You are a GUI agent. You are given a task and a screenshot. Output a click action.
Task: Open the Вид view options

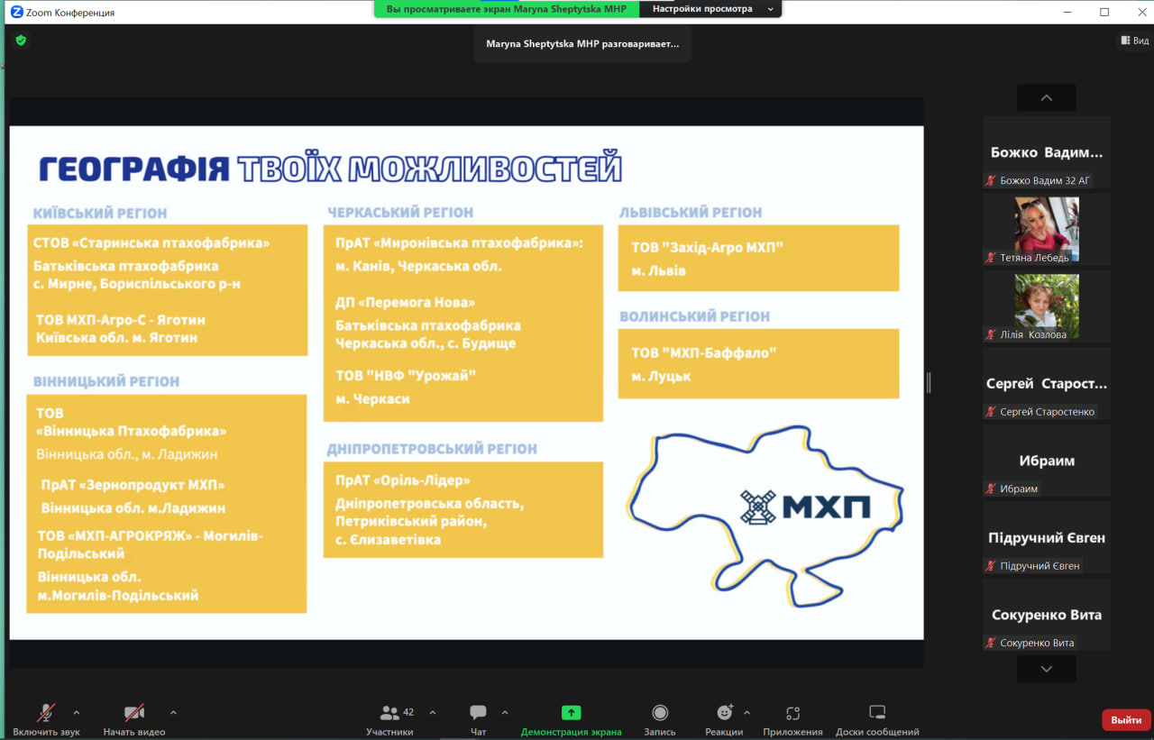[1134, 41]
